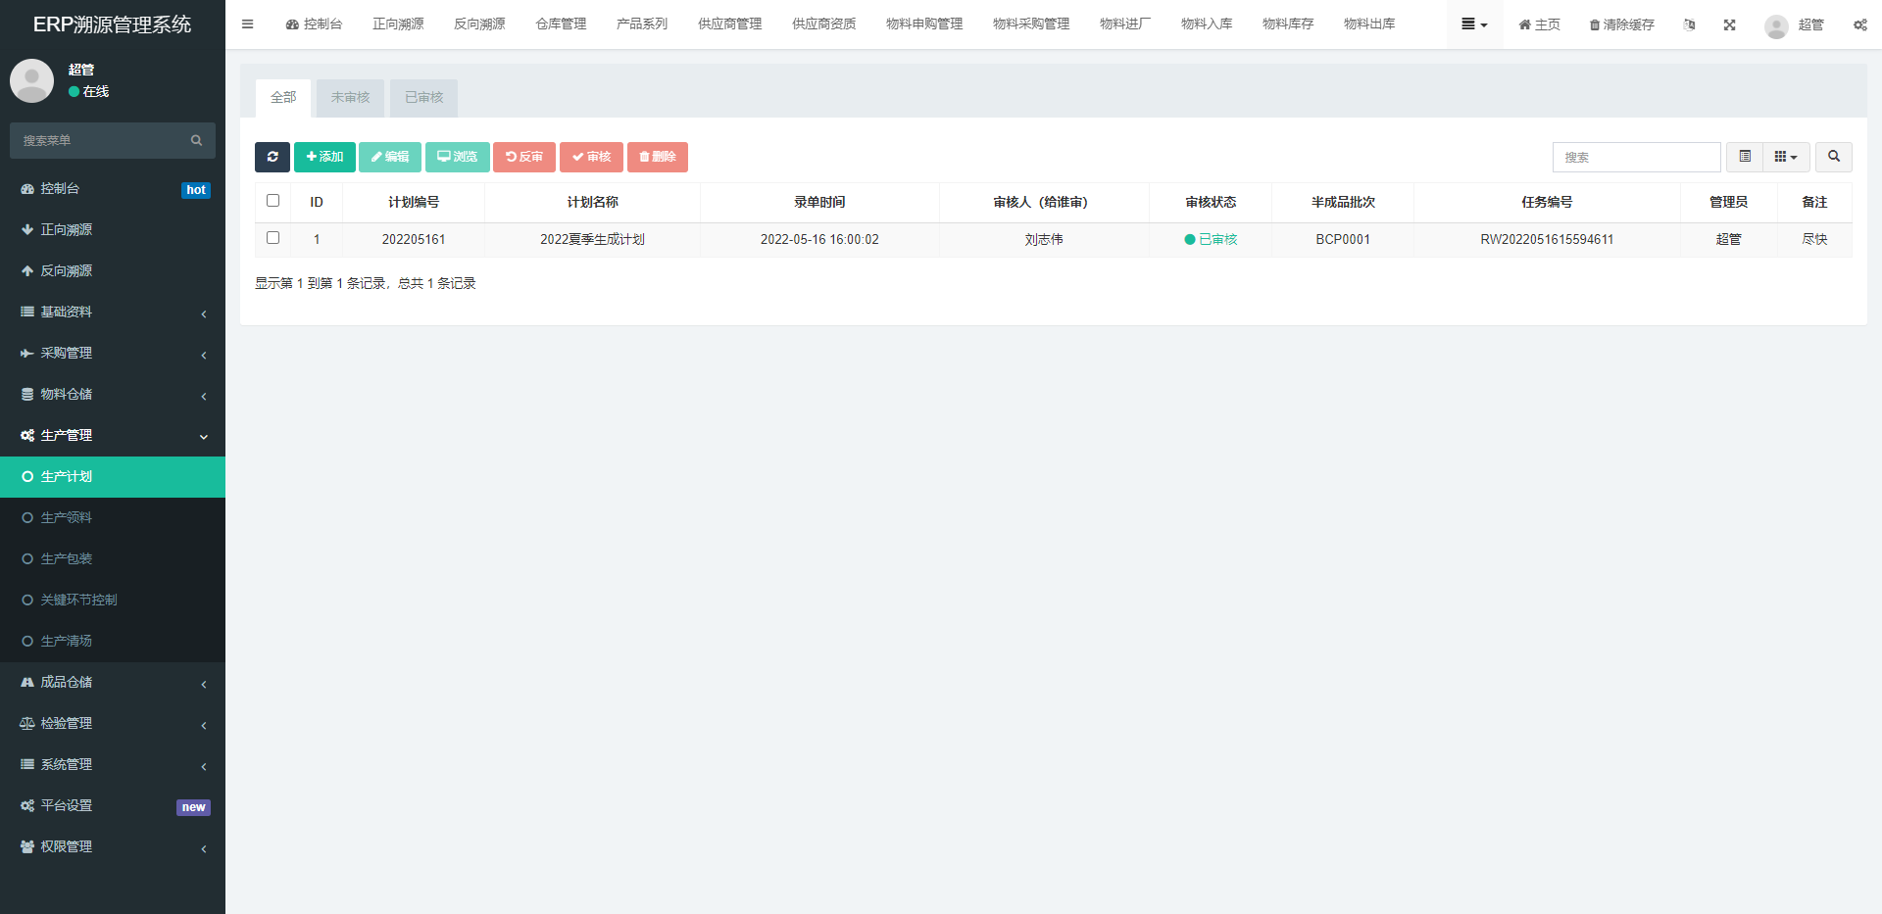Switch to the 已审核 tab
Image resolution: width=1882 pixels, height=914 pixels.
point(423,98)
